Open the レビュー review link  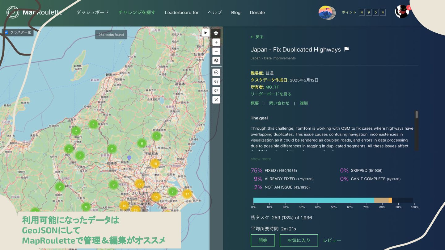332,240
